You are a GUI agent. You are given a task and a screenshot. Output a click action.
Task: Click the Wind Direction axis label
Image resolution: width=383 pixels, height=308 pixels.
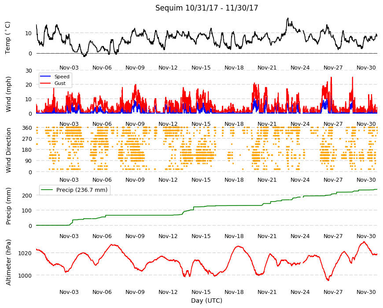pyautogui.click(x=8, y=150)
